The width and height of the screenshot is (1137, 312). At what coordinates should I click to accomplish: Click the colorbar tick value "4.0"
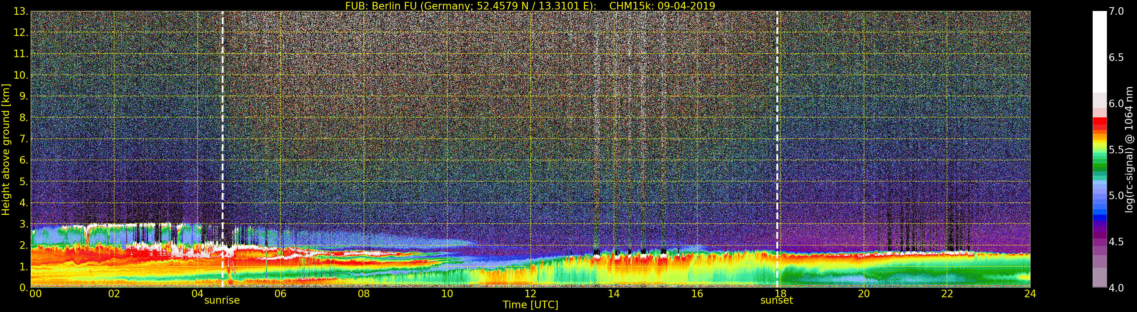tap(1116, 288)
